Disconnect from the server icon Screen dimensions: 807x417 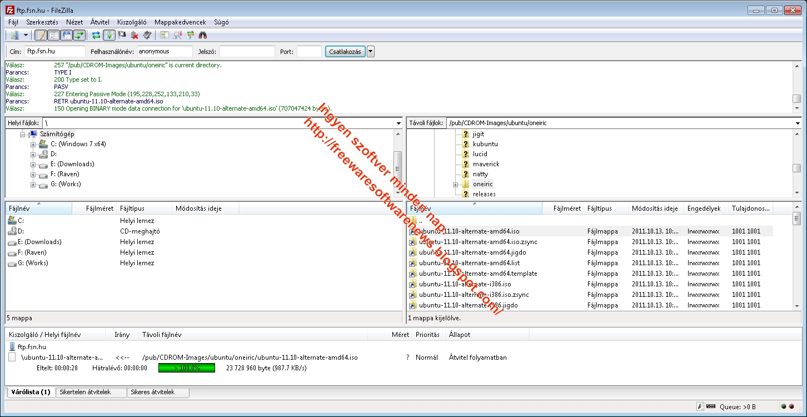point(134,35)
